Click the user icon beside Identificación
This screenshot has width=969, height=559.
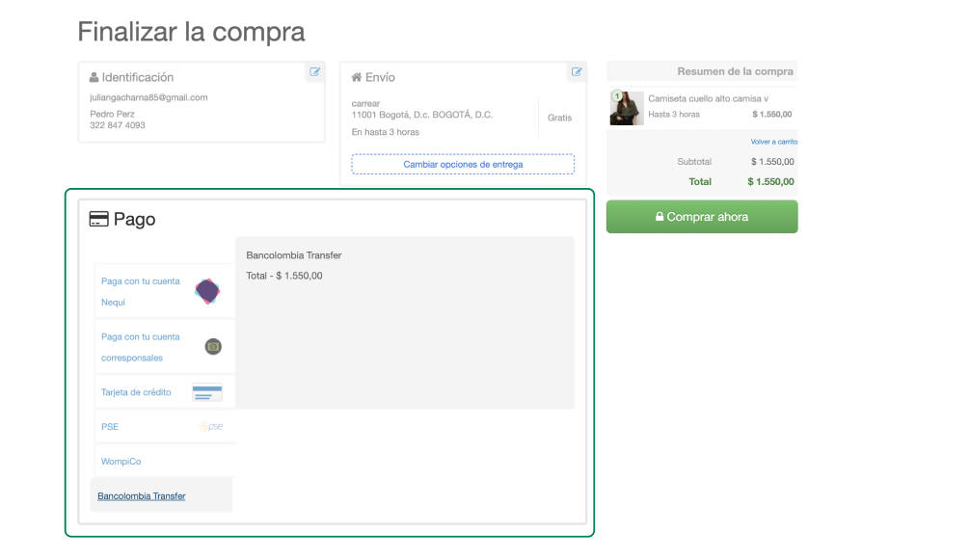click(x=94, y=77)
